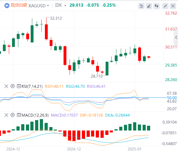
Task: Click the 32.312 high price candle label
Action: (56, 18)
